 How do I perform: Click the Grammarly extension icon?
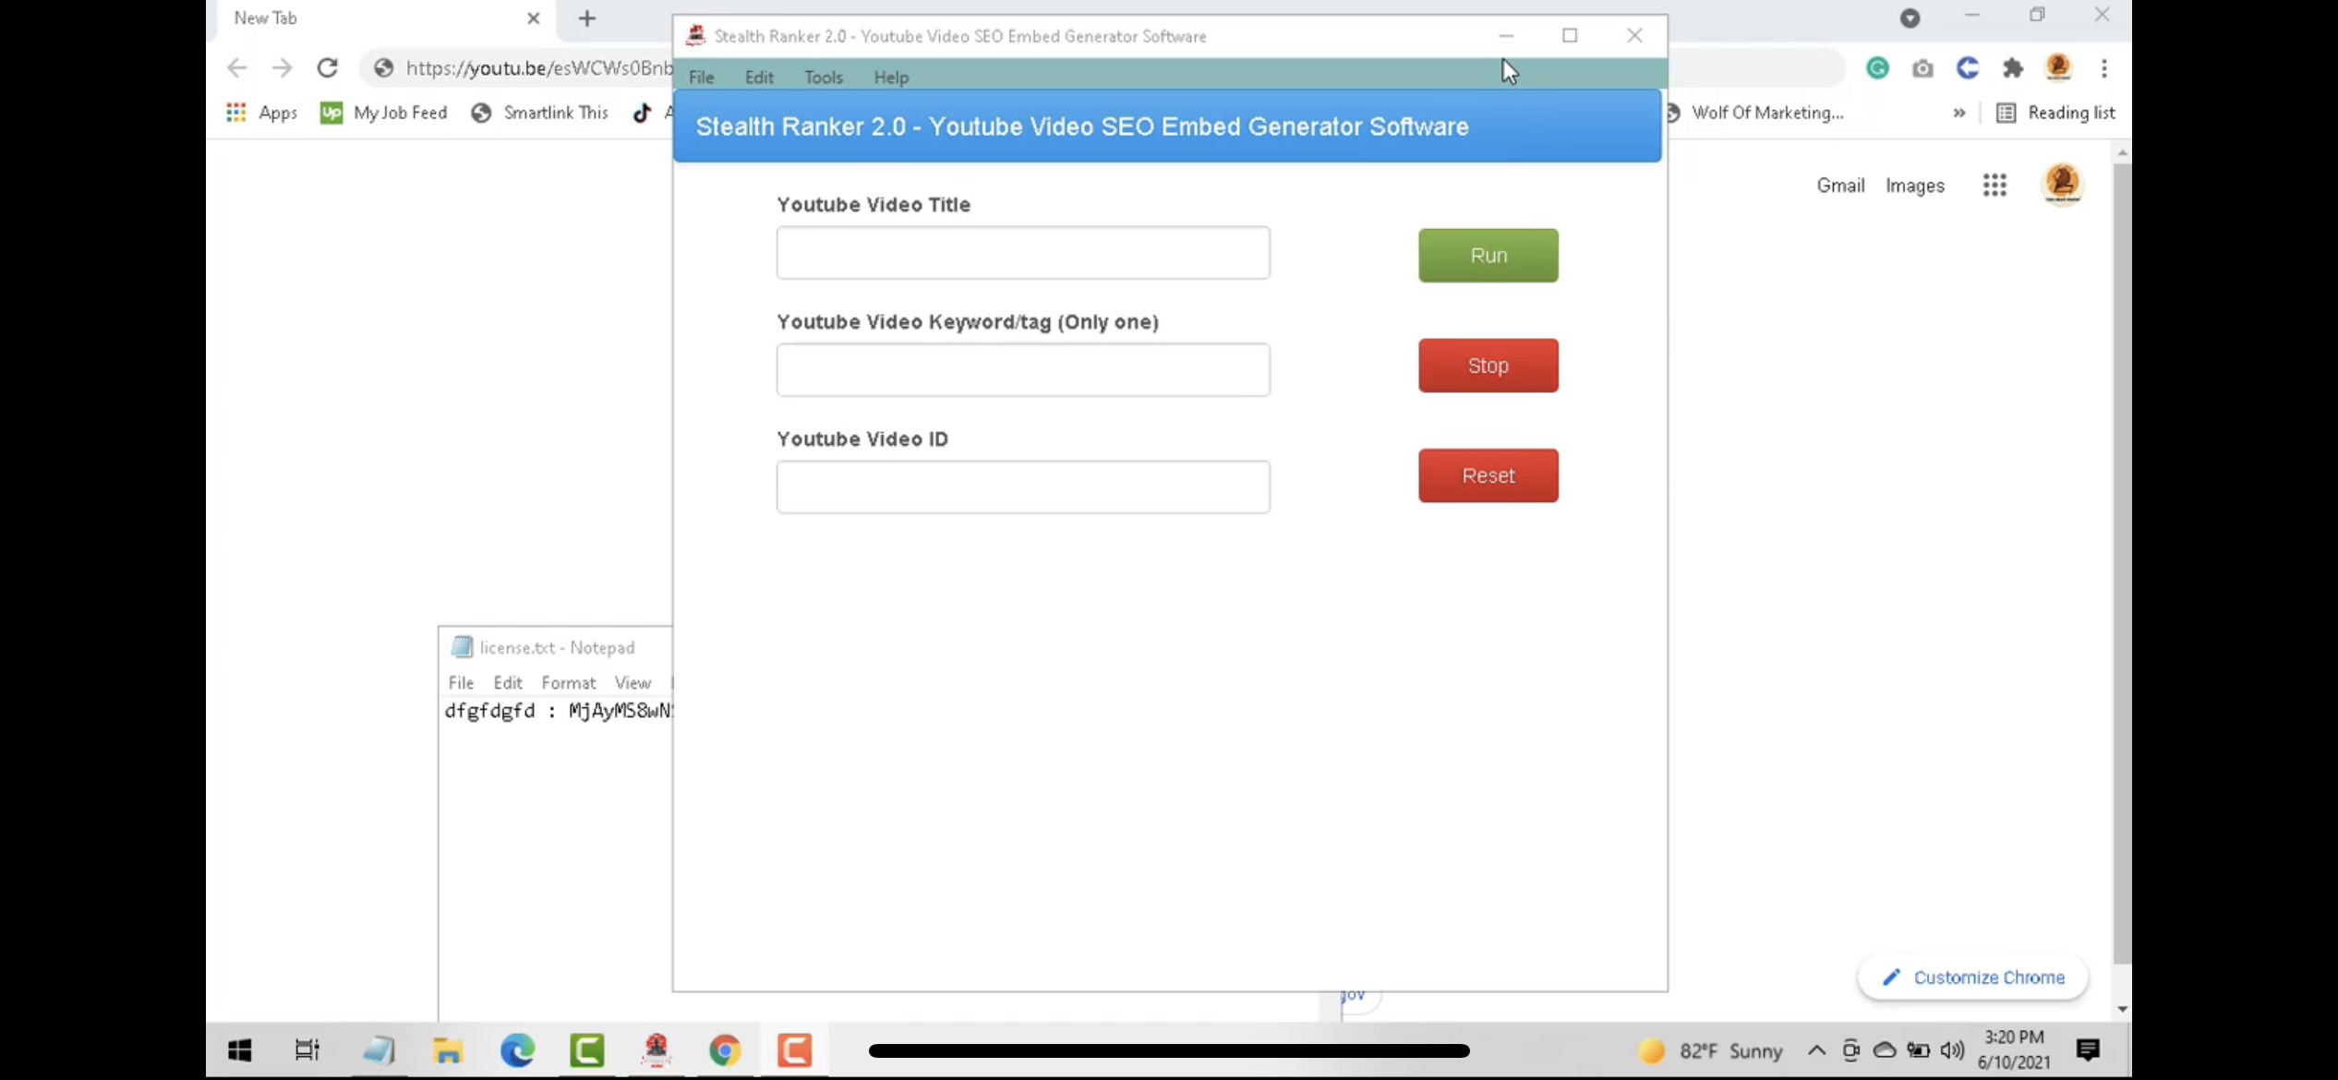click(x=1877, y=68)
